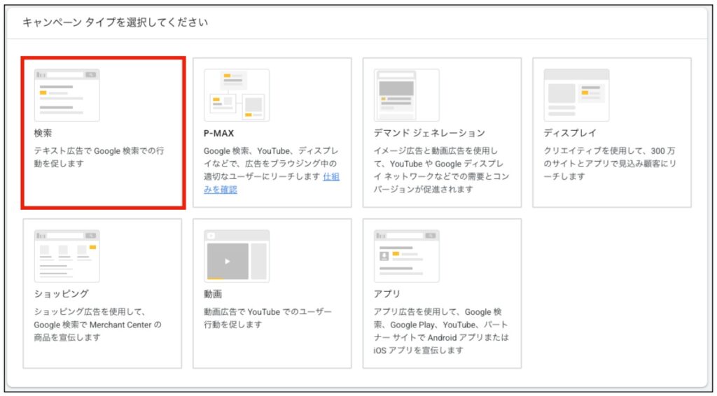
Task: Click the ディスプレイ card description about 300 万のサイト
Action: click(x=609, y=164)
